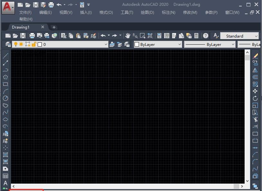This screenshot has width=262, height=191.
Task: Switch to the Drawing1 tab
Action: [x=21, y=27]
